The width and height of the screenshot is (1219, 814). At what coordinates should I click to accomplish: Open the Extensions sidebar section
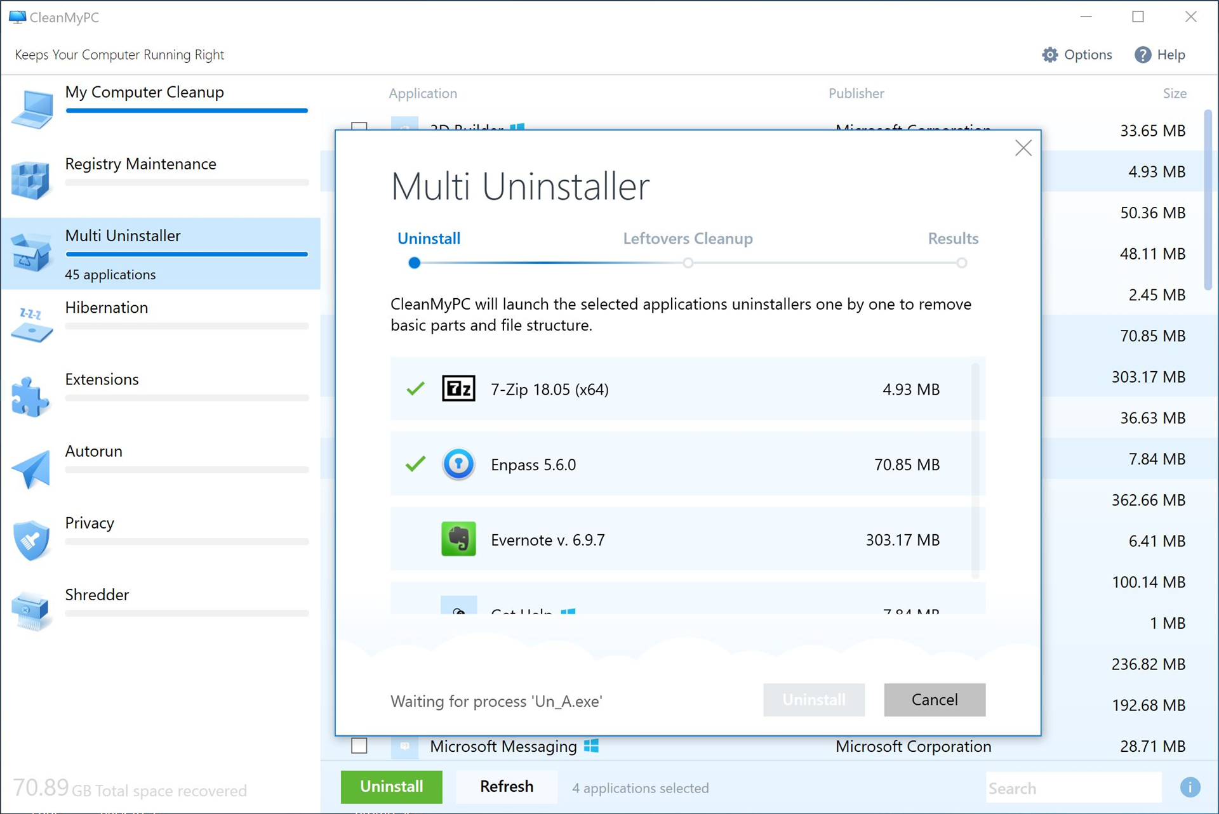[x=161, y=397]
